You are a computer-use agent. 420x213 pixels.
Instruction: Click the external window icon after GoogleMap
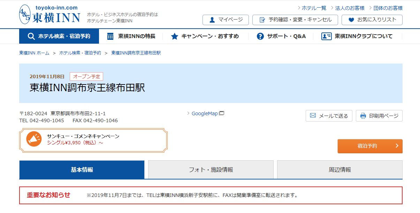point(221,113)
